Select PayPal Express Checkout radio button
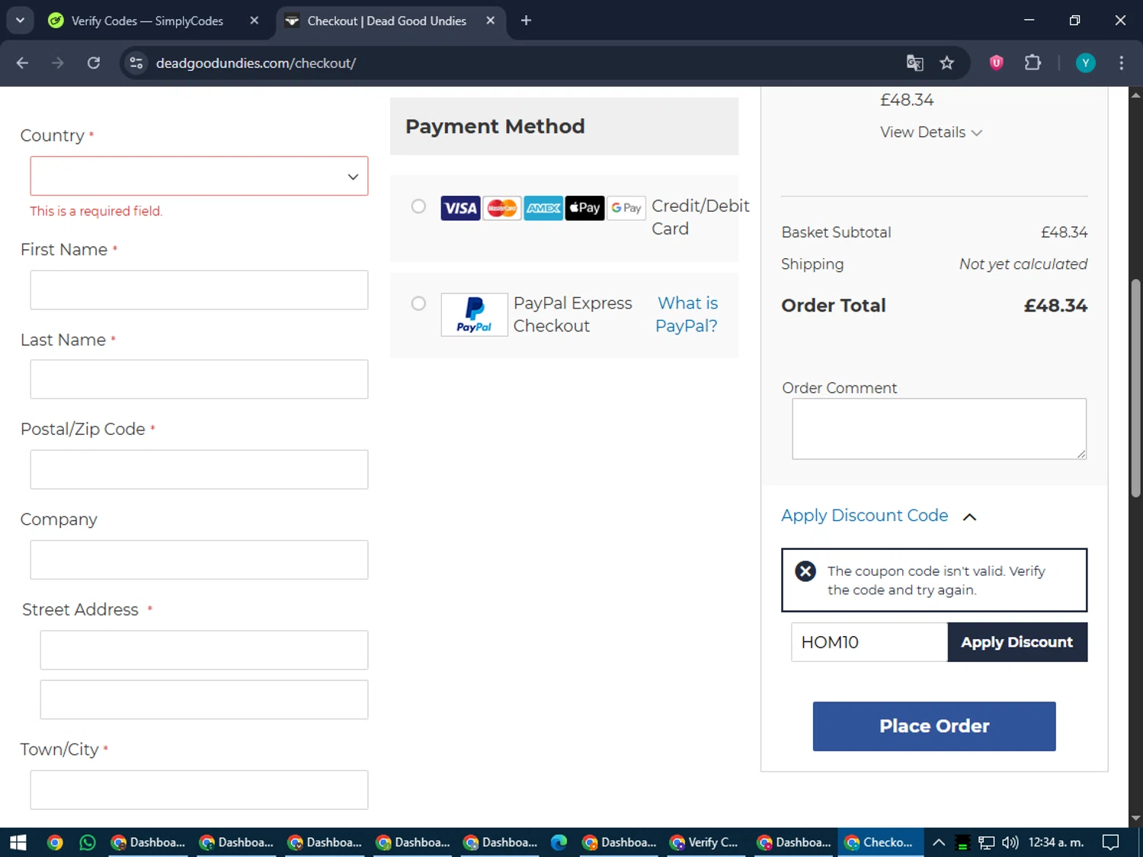This screenshot has width=1143, height=857. click(418, 304)
